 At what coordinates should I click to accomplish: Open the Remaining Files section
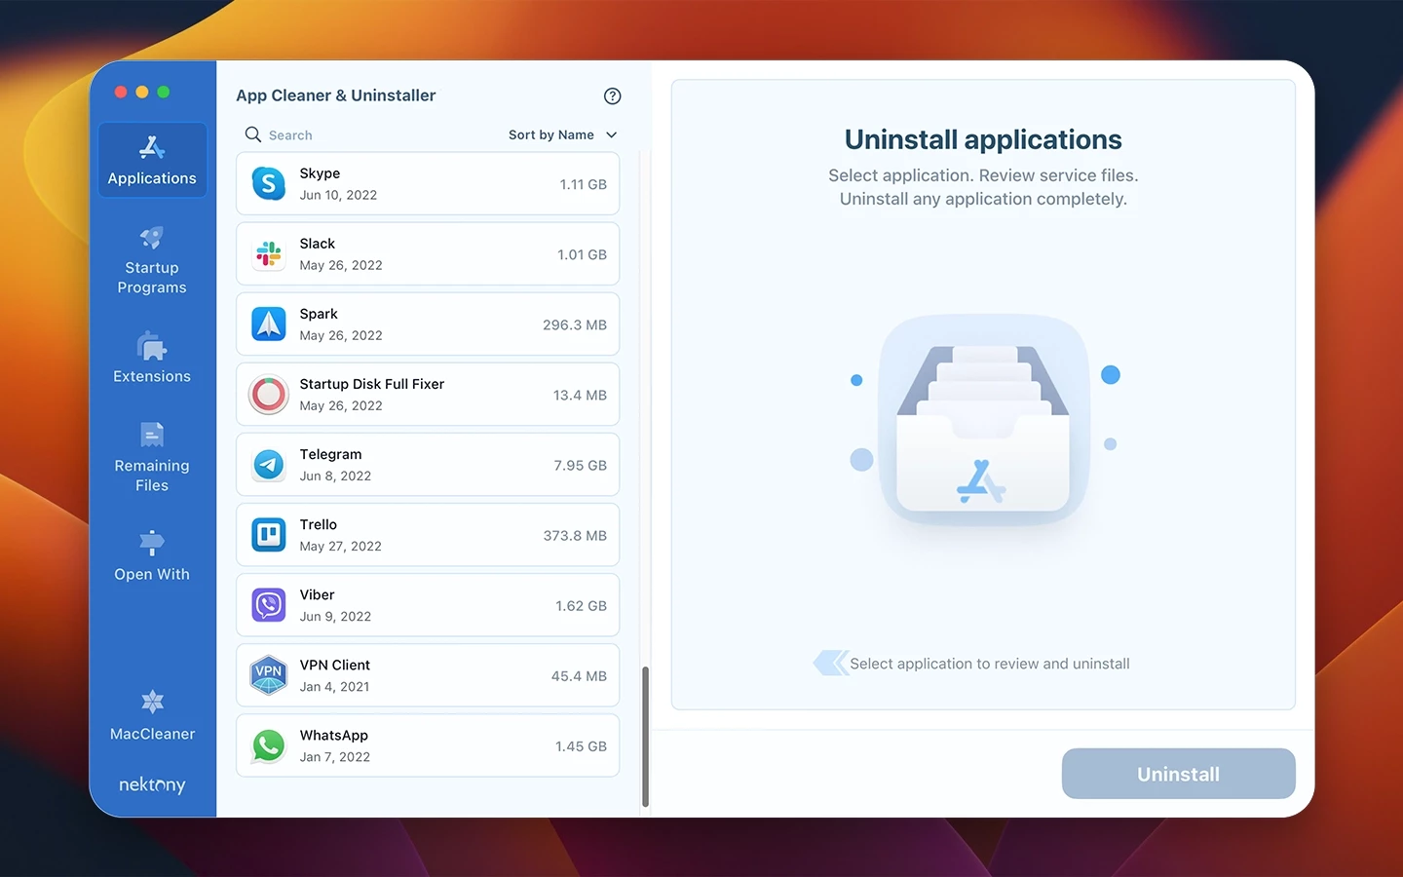pos(151,458)
